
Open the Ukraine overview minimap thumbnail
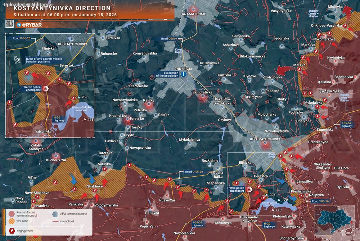tap(334, 221)
